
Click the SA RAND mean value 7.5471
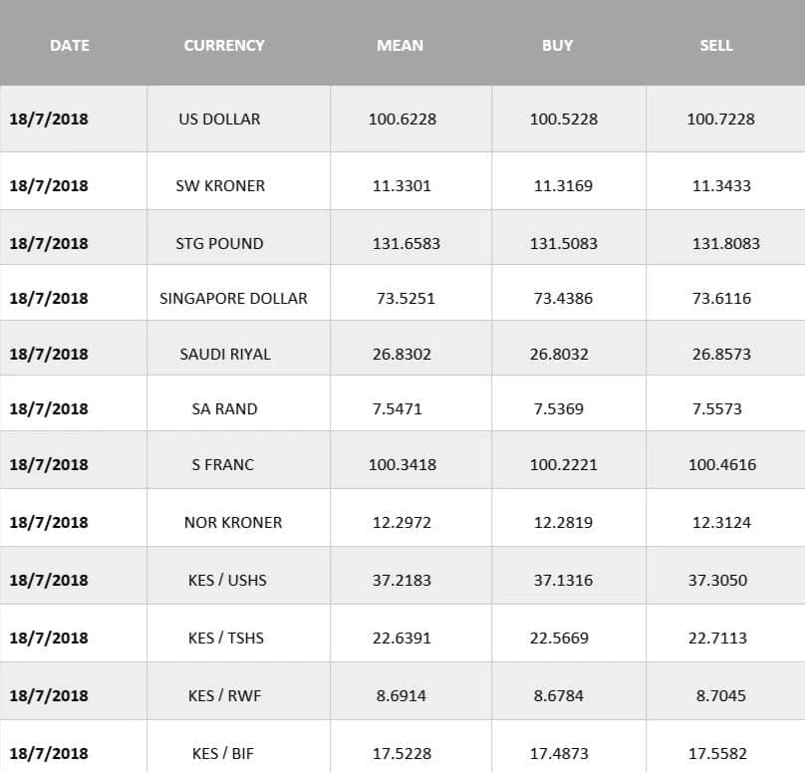[397, 409]
